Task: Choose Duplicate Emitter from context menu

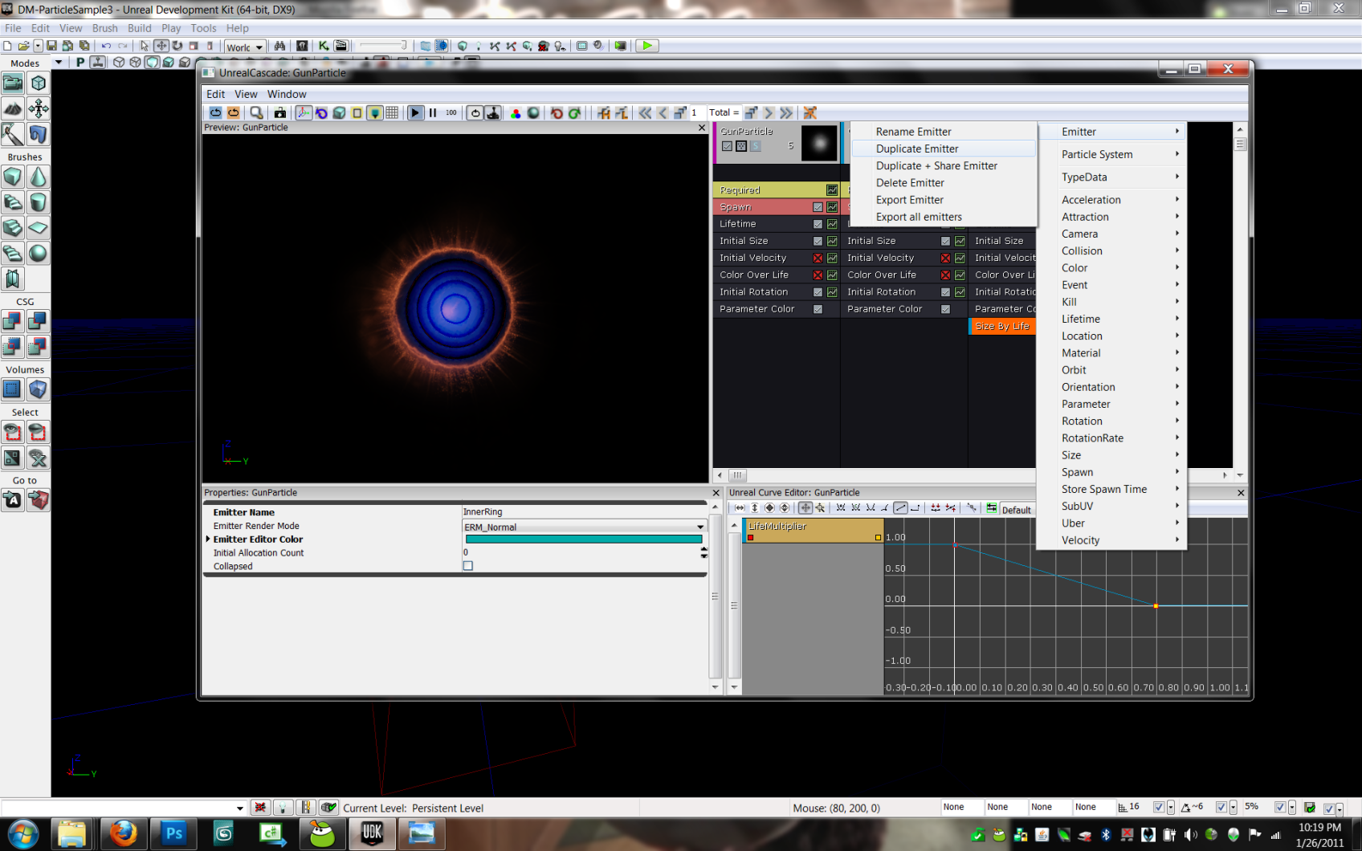Action: click(x=944, y=149)
